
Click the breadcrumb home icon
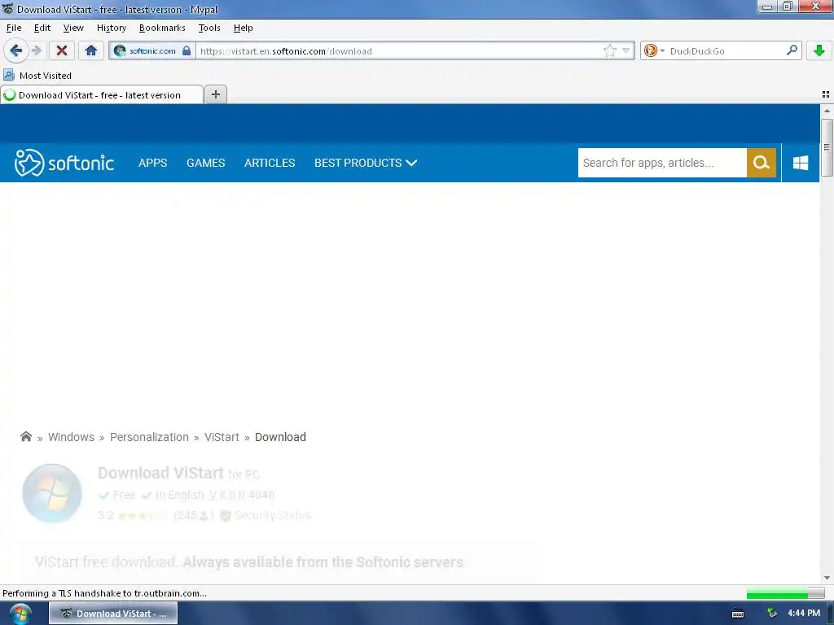25,437
